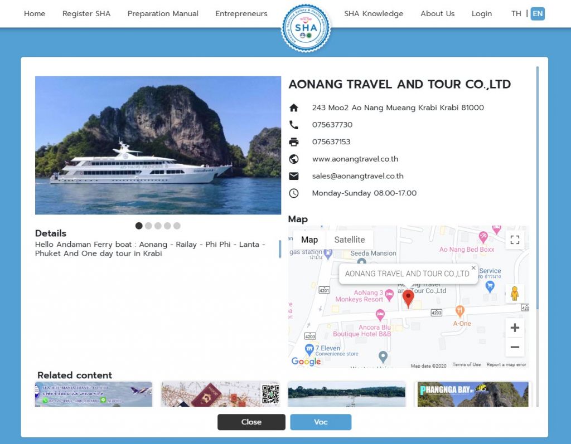Screen dimensions: 571x444
Task: Click the Ancora Blu hotel marker
Action: 380,315
